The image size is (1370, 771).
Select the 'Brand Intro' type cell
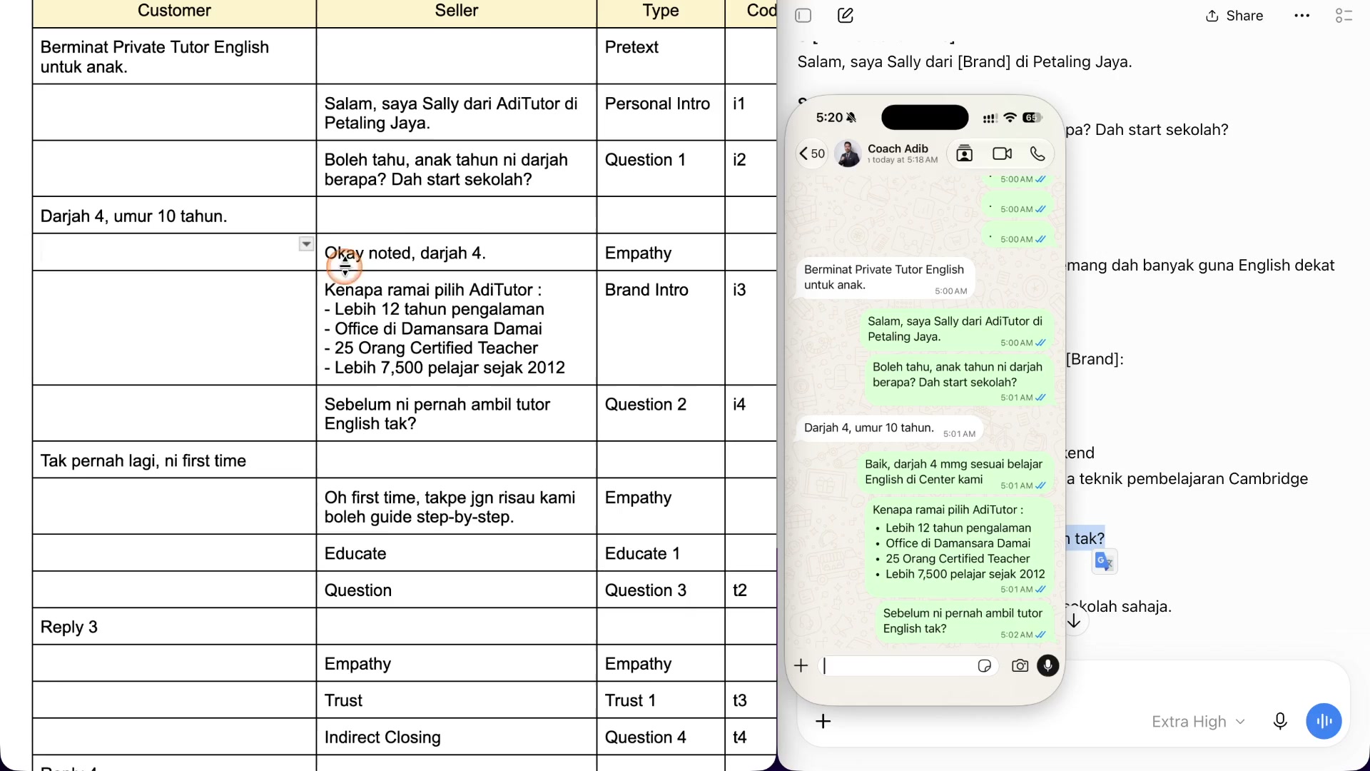click(x=661, y=328)
